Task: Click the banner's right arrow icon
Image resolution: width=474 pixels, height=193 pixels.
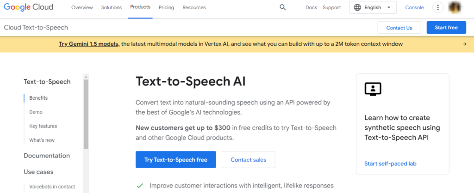Action: pyautogui.click(x=464, y=44)
